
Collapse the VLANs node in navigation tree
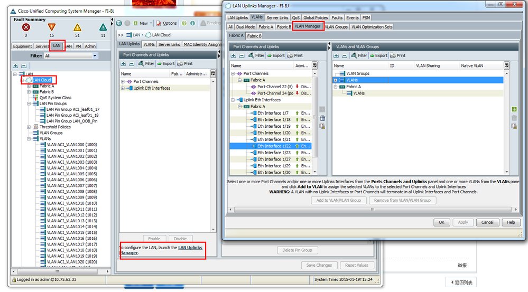[x=29, y=138]
